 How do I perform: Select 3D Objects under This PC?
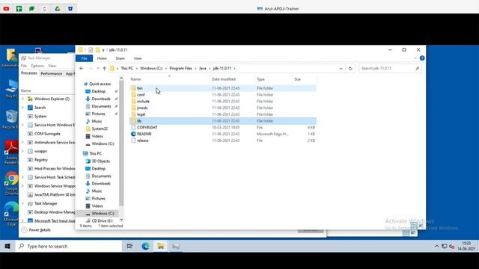[100, 161]
